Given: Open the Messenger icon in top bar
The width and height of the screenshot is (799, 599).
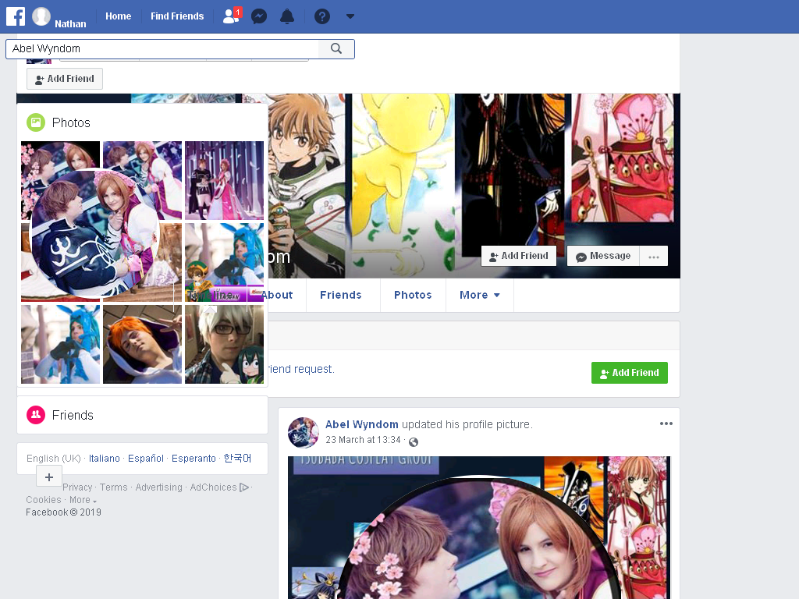Looking at the screenshot, I should 259,17.
